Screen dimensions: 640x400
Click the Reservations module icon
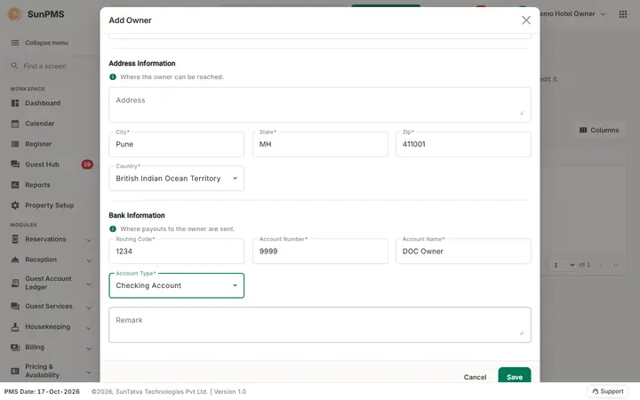pyautogui.click(x=15, y=239)
